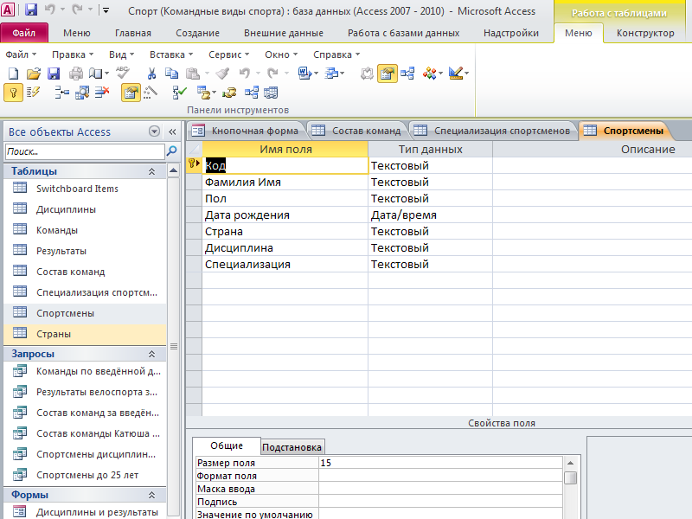Click the Test Validation Rules checkmark icon
Viewport: 692px width, 519px height.
click(x=179, y=93)
